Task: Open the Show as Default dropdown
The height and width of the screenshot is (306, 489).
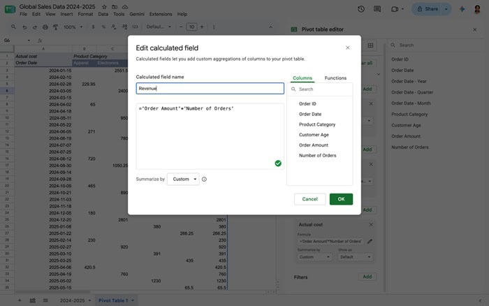Action: click(355, 257)
